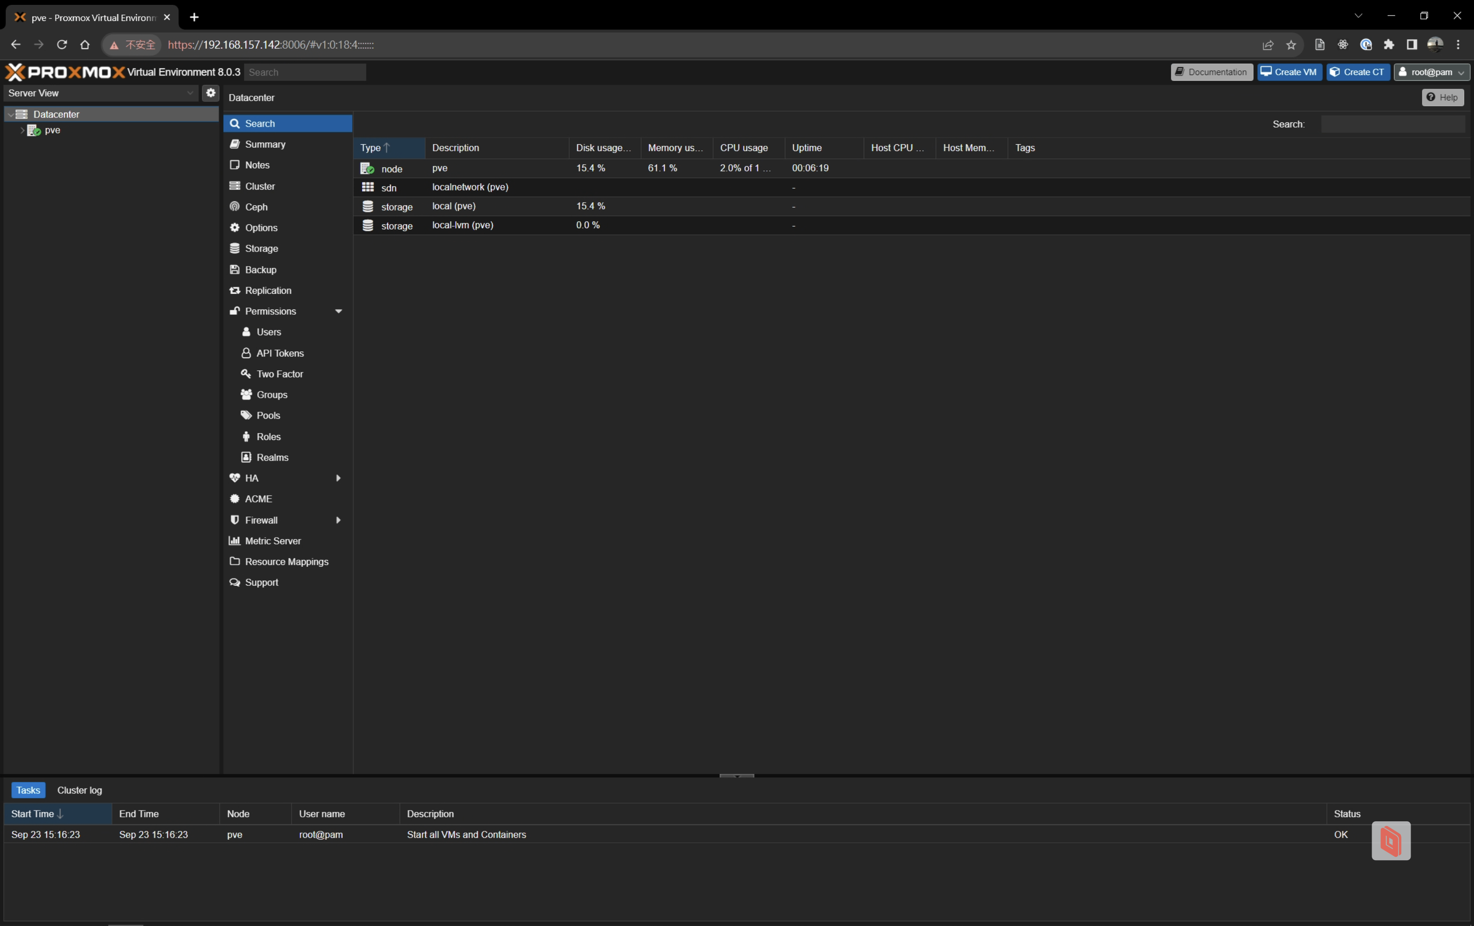The height and width of the screenshot is (926, 1474).
Task: Open the root@pam user menu
Action: click(x=1431, y=72)
